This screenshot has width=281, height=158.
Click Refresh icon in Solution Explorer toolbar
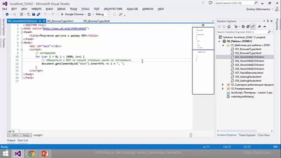pyautogui.click(x=243, y=26)
